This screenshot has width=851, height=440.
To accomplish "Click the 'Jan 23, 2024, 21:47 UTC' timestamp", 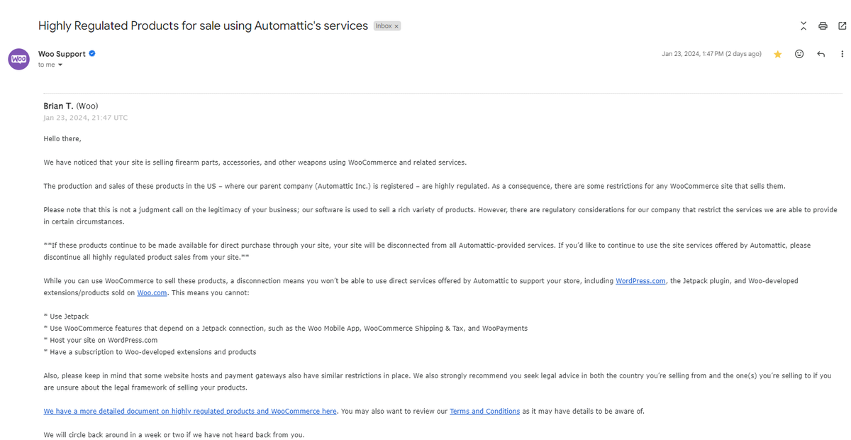I will pyautogui.click(x=86, y=118).
